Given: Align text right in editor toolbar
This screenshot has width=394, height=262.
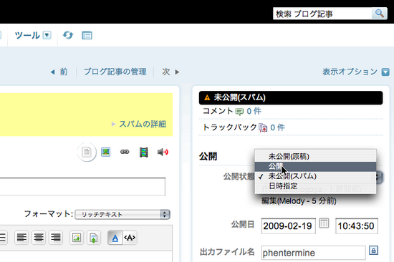Looking at the screenshot, I should [56, 238].
